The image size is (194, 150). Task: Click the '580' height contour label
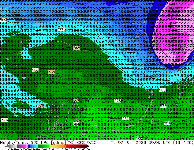tap(61, 29)
